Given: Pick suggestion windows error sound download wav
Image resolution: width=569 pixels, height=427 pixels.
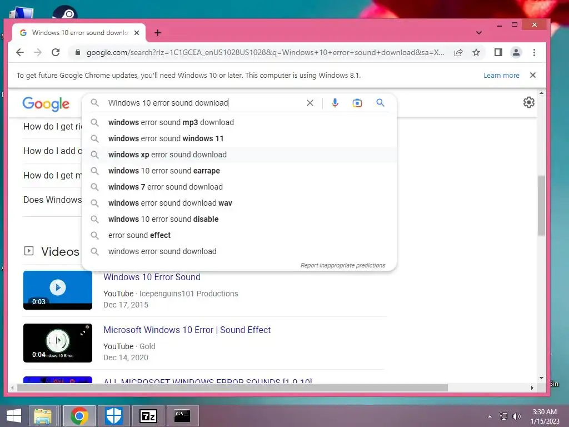Looking at the screenshot, I should coord(239,203).
